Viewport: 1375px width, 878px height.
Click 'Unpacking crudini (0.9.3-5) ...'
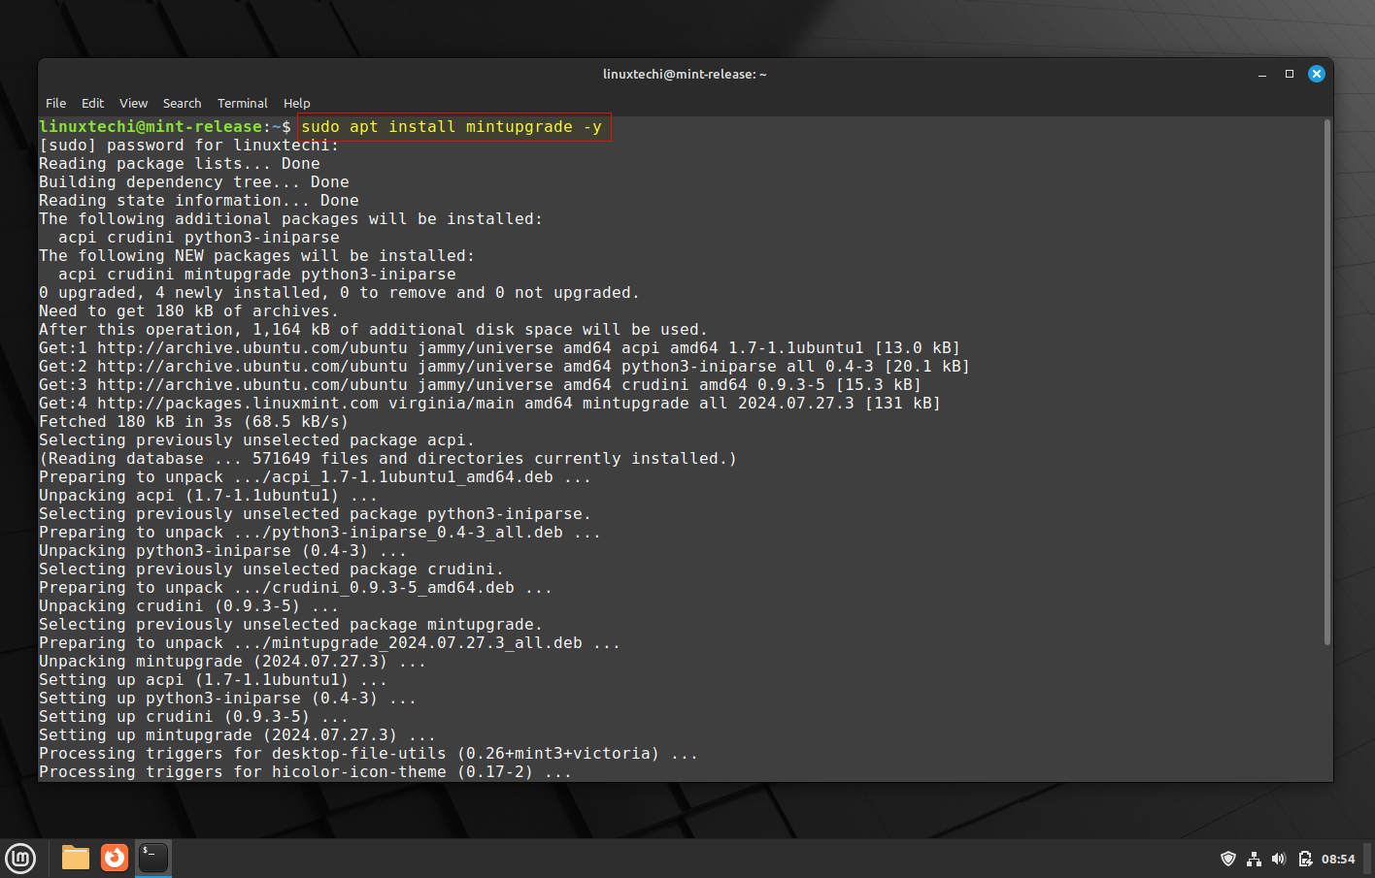click(x=189, y=606)
